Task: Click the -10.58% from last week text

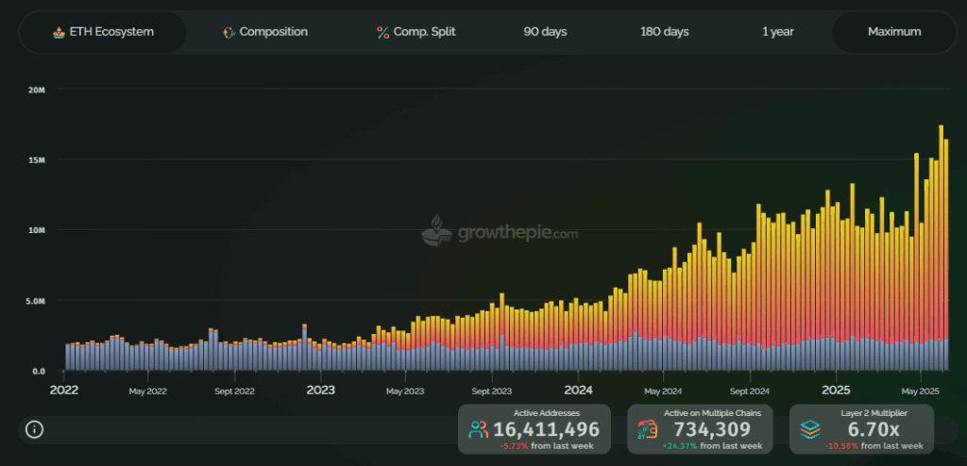Action: tap(874, 445)
